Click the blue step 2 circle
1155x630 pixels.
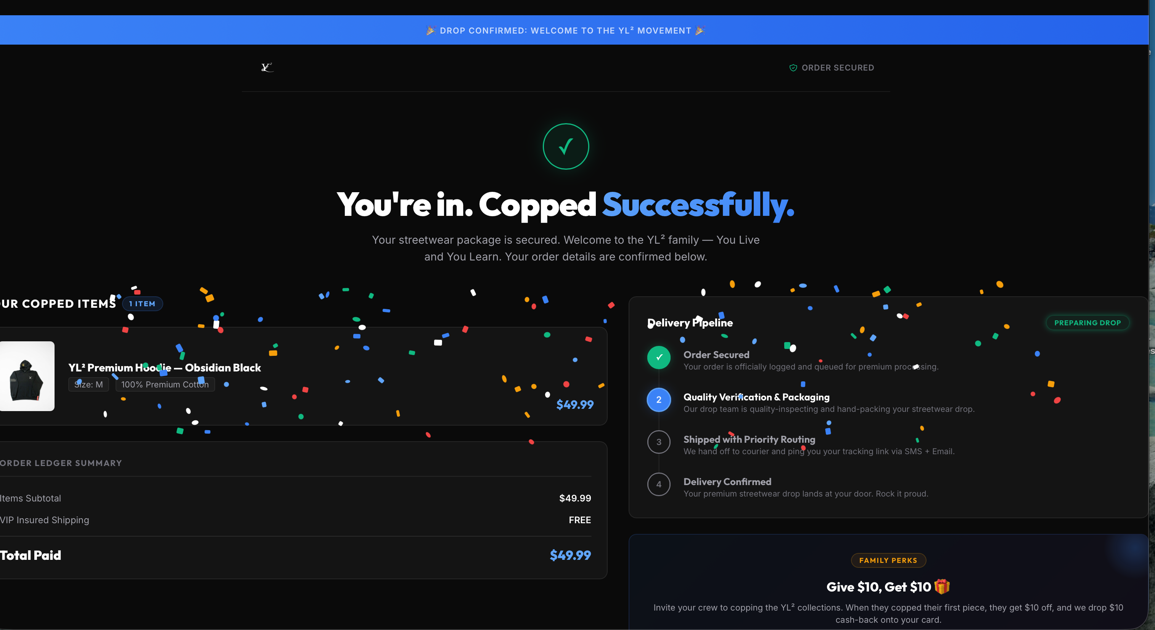[659, 400]
